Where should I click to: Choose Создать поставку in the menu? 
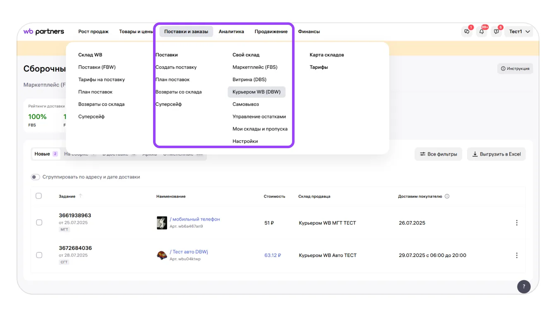coord(176,67)
